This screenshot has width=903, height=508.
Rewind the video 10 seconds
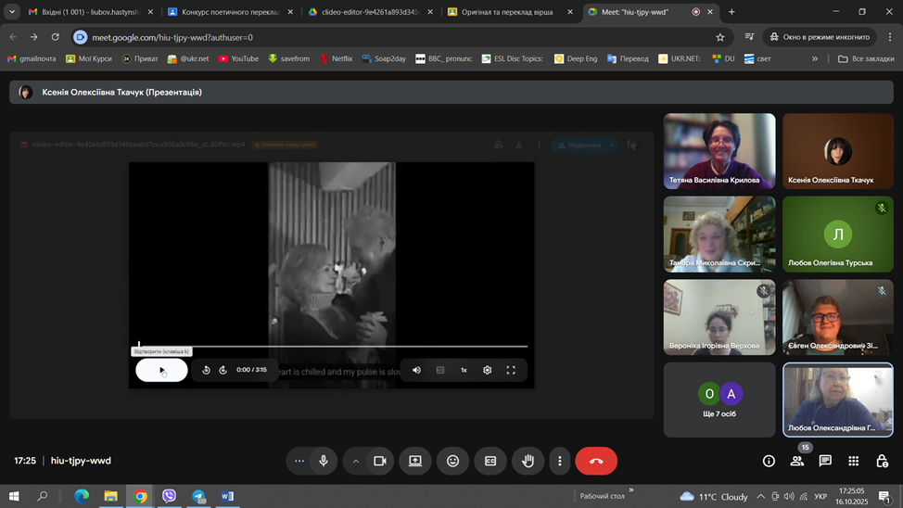(x=207, y=370)
